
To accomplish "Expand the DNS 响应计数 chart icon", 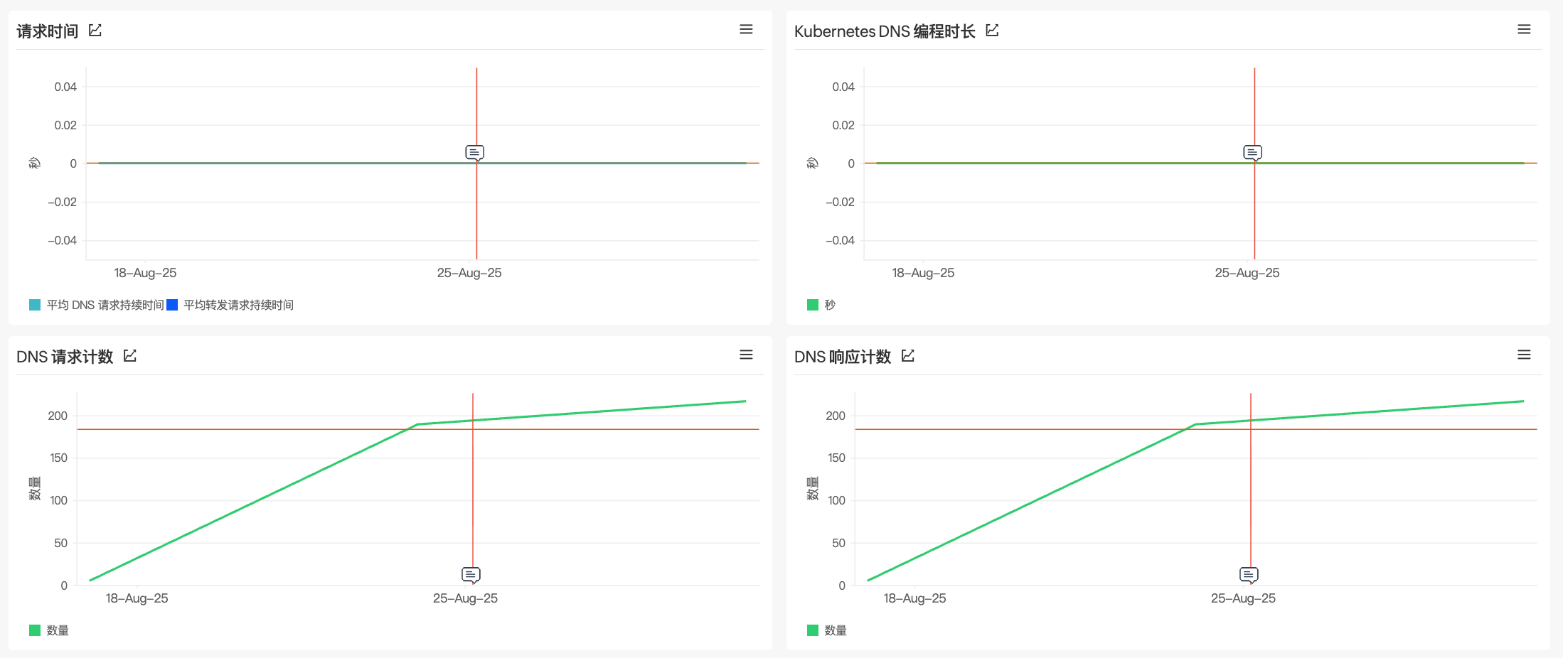I will [x=908, y=356].
